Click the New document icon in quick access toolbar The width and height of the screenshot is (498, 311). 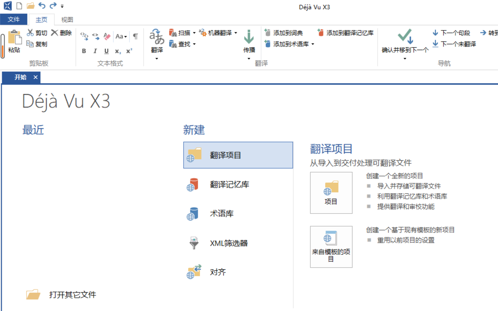[19, 6]
